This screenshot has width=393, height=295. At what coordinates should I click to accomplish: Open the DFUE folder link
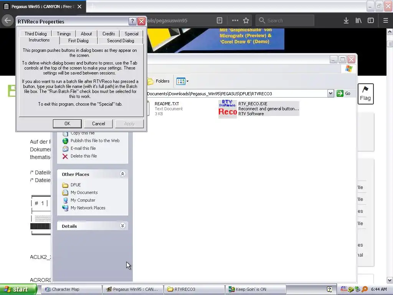76,185
